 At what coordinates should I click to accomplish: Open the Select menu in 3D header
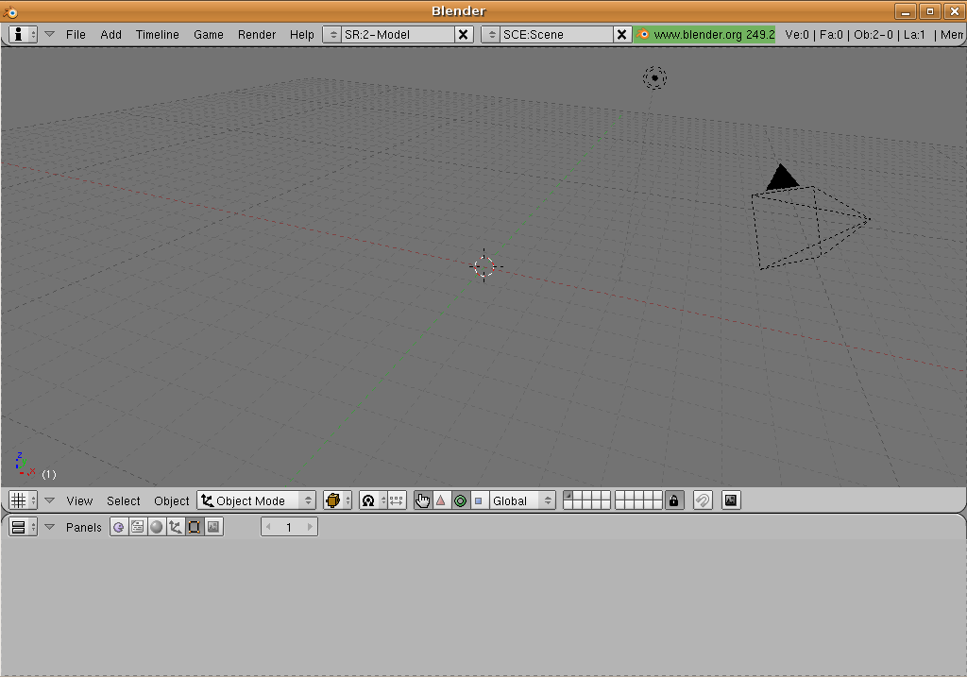pos(124,500)
